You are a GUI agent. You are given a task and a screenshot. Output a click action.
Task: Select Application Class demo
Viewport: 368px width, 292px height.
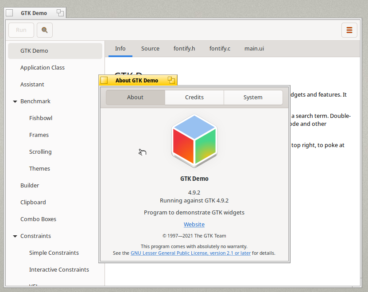tap(55, 68)
